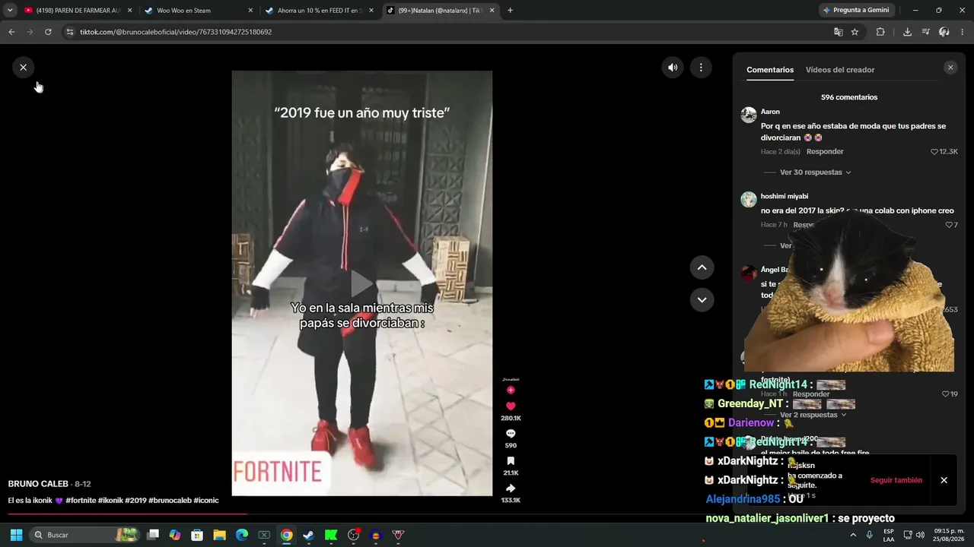This screenshot has height=547, width=974.
Task: Open comments via speech bubble icon
Action: click(511, 434)
